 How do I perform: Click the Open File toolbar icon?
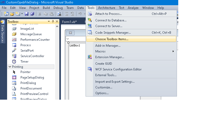click(x=12, y=14)
